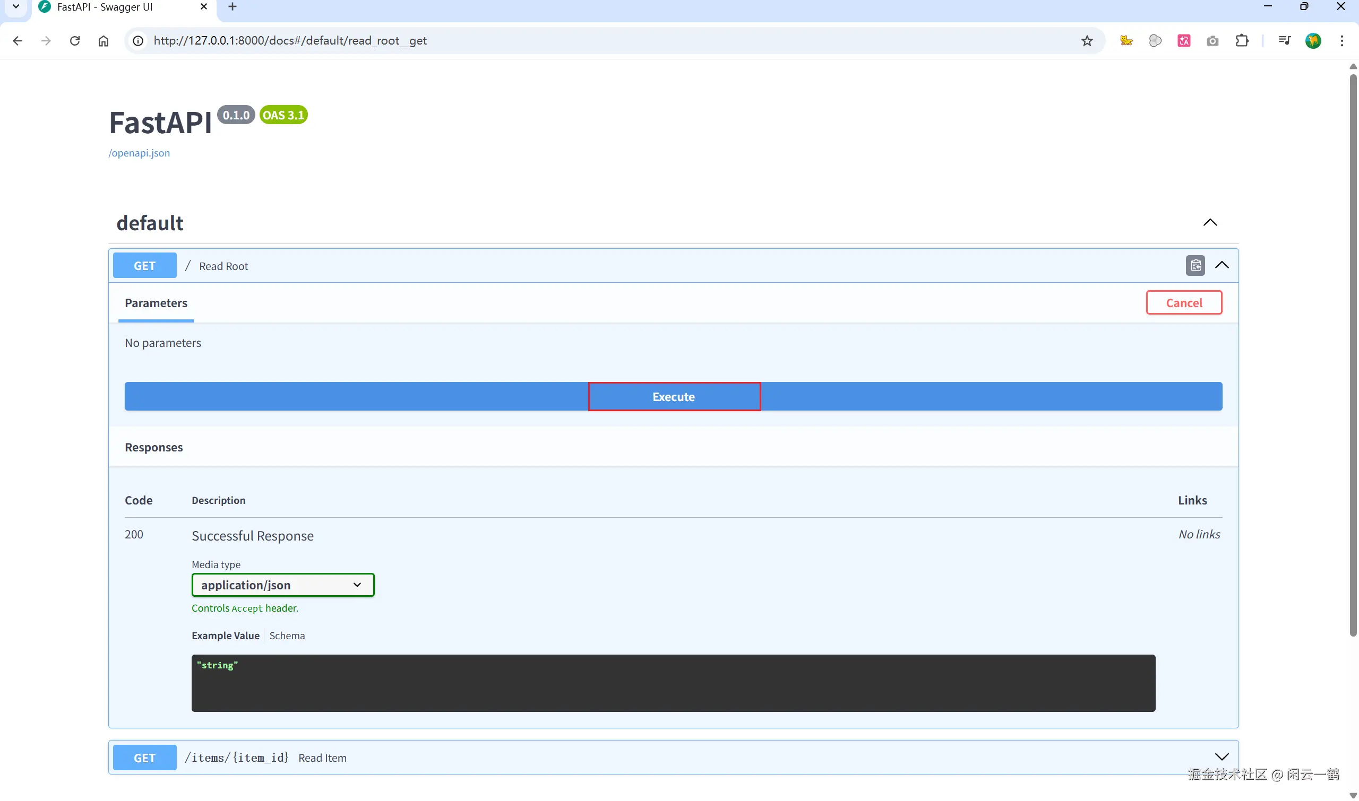This screenshot has height=801, width=1359.
Task: Click the translate extension icon
Action: tap(1183, 40)
